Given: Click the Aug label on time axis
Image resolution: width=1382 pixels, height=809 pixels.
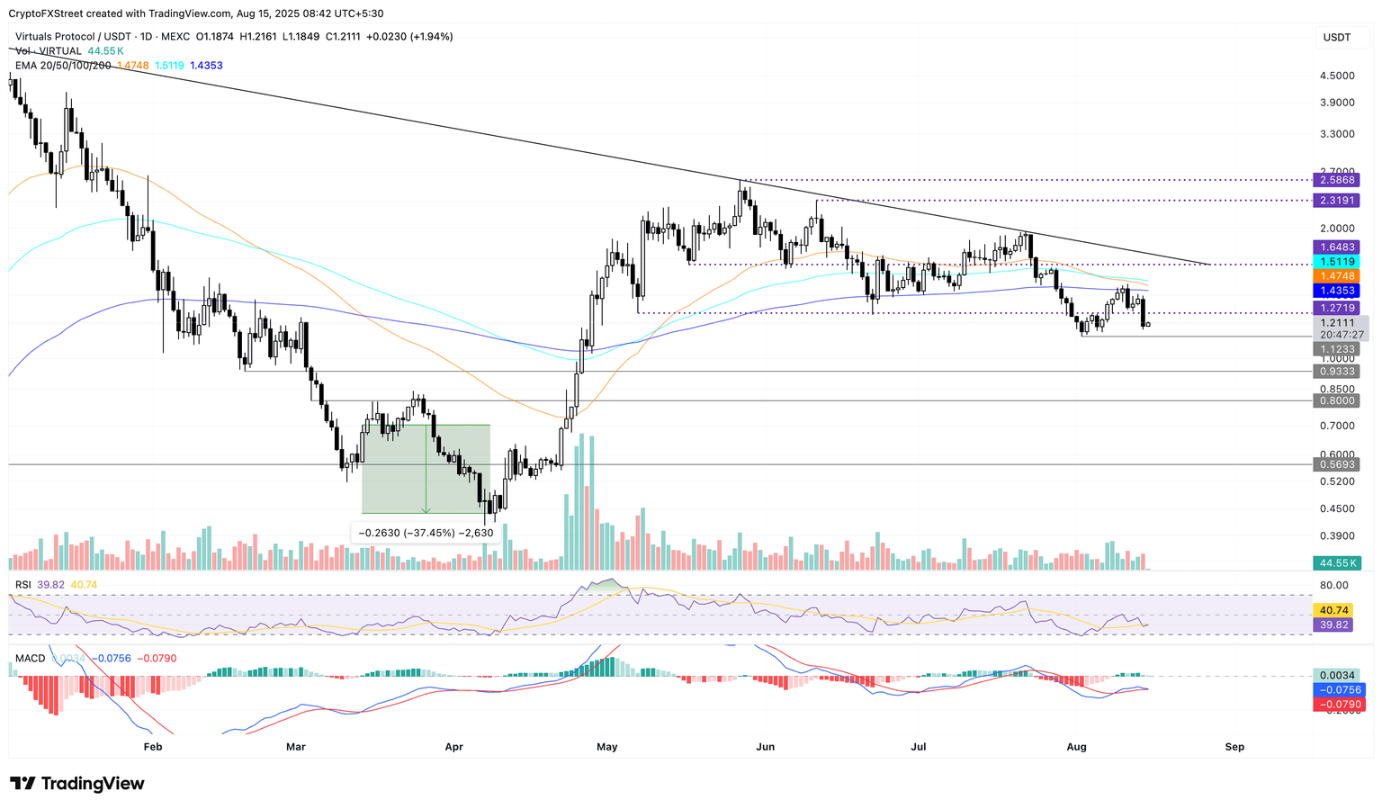Looking at the screenshot, I should (1076, 747).
